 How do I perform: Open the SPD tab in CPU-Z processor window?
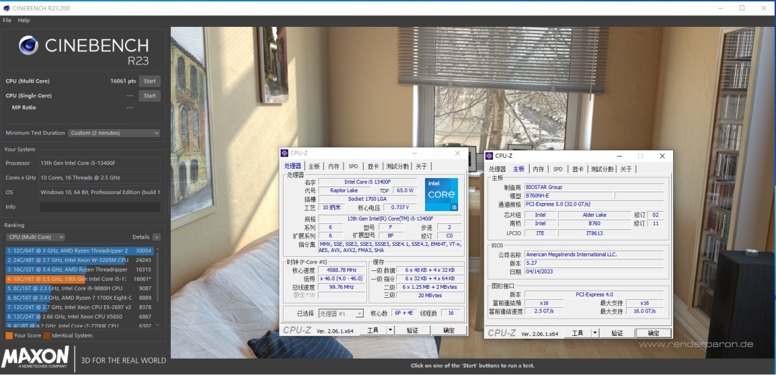(353, 166)
